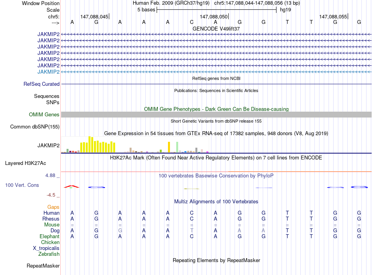Click the GENCODE V49lift37 track title
The image size is (372, 275).
pyautogui.click(x=216, y=29)
